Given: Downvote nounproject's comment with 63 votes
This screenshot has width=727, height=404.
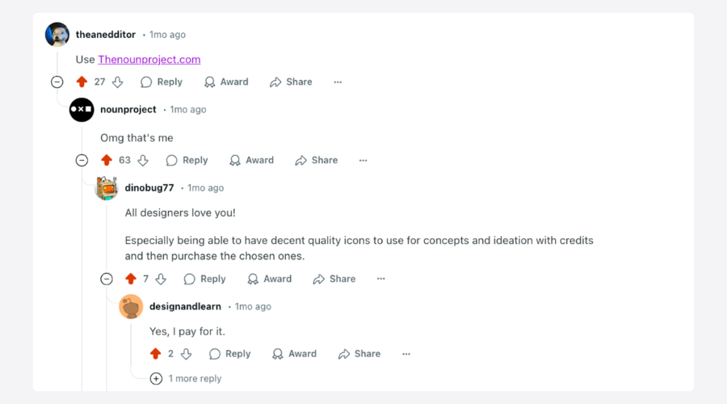Looking at the screenshot, I should coord(143,161).
